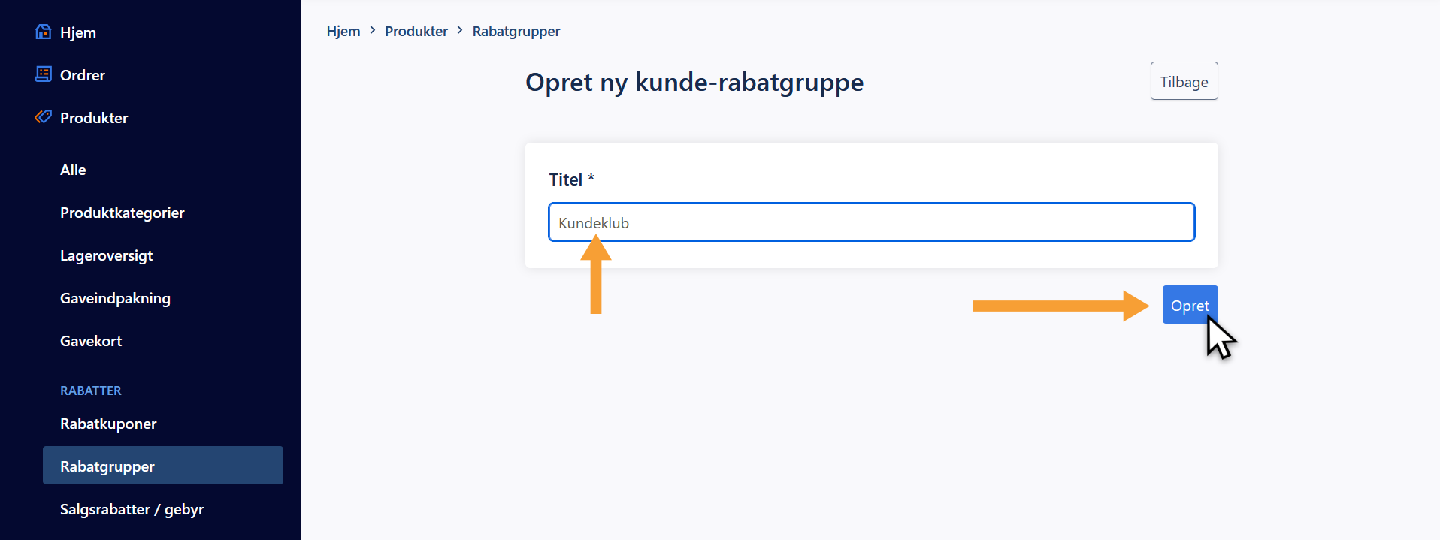Click the Produkter tag icon in sidebar
Image resolution: width=1440 pixels, height=540 pixels.
pos(44,117)
